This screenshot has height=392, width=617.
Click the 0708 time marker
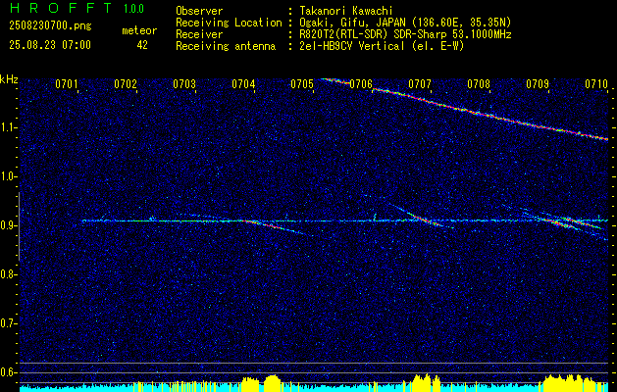click(x=479, y=83)
